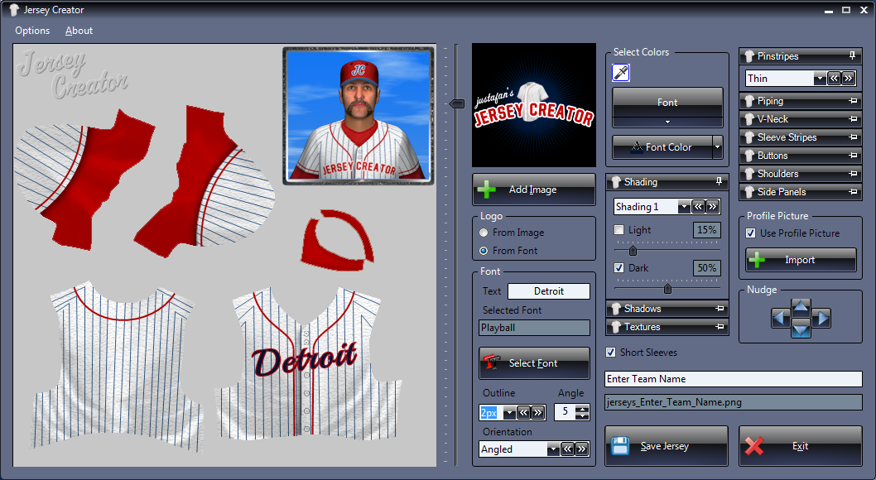The width and height of the screenshot is (876, 480).
Task: Click next pinstripe style arrow
Action: [848, 79]
